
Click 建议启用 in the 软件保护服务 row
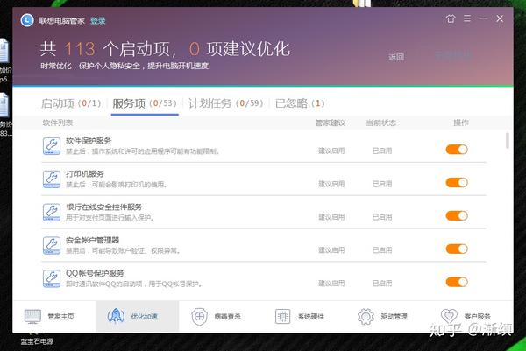tap(331, 151)
